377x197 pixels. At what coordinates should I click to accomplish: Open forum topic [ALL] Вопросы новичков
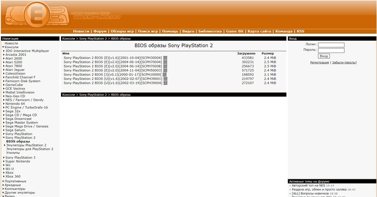(310, 193)
